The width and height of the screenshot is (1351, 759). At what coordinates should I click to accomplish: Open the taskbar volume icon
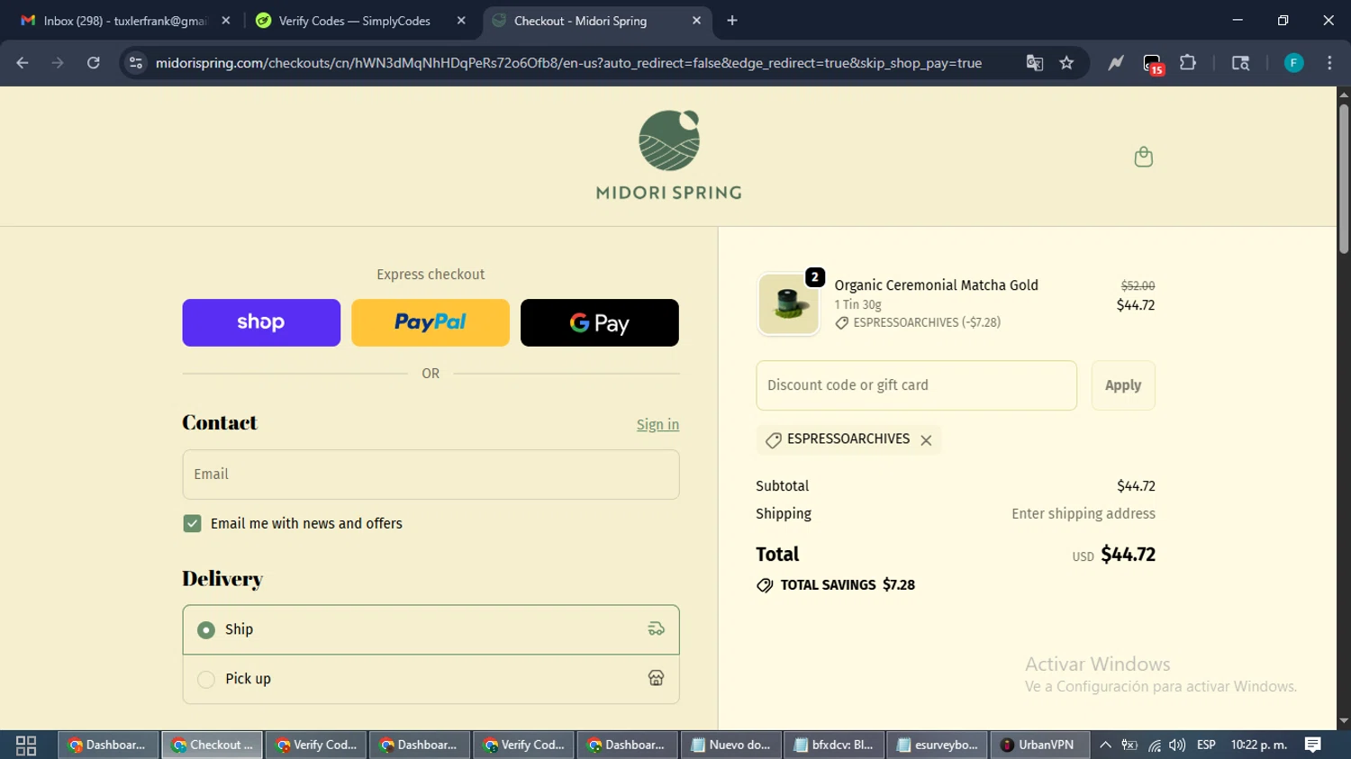pyautogui.click(x=1177, y=745)
